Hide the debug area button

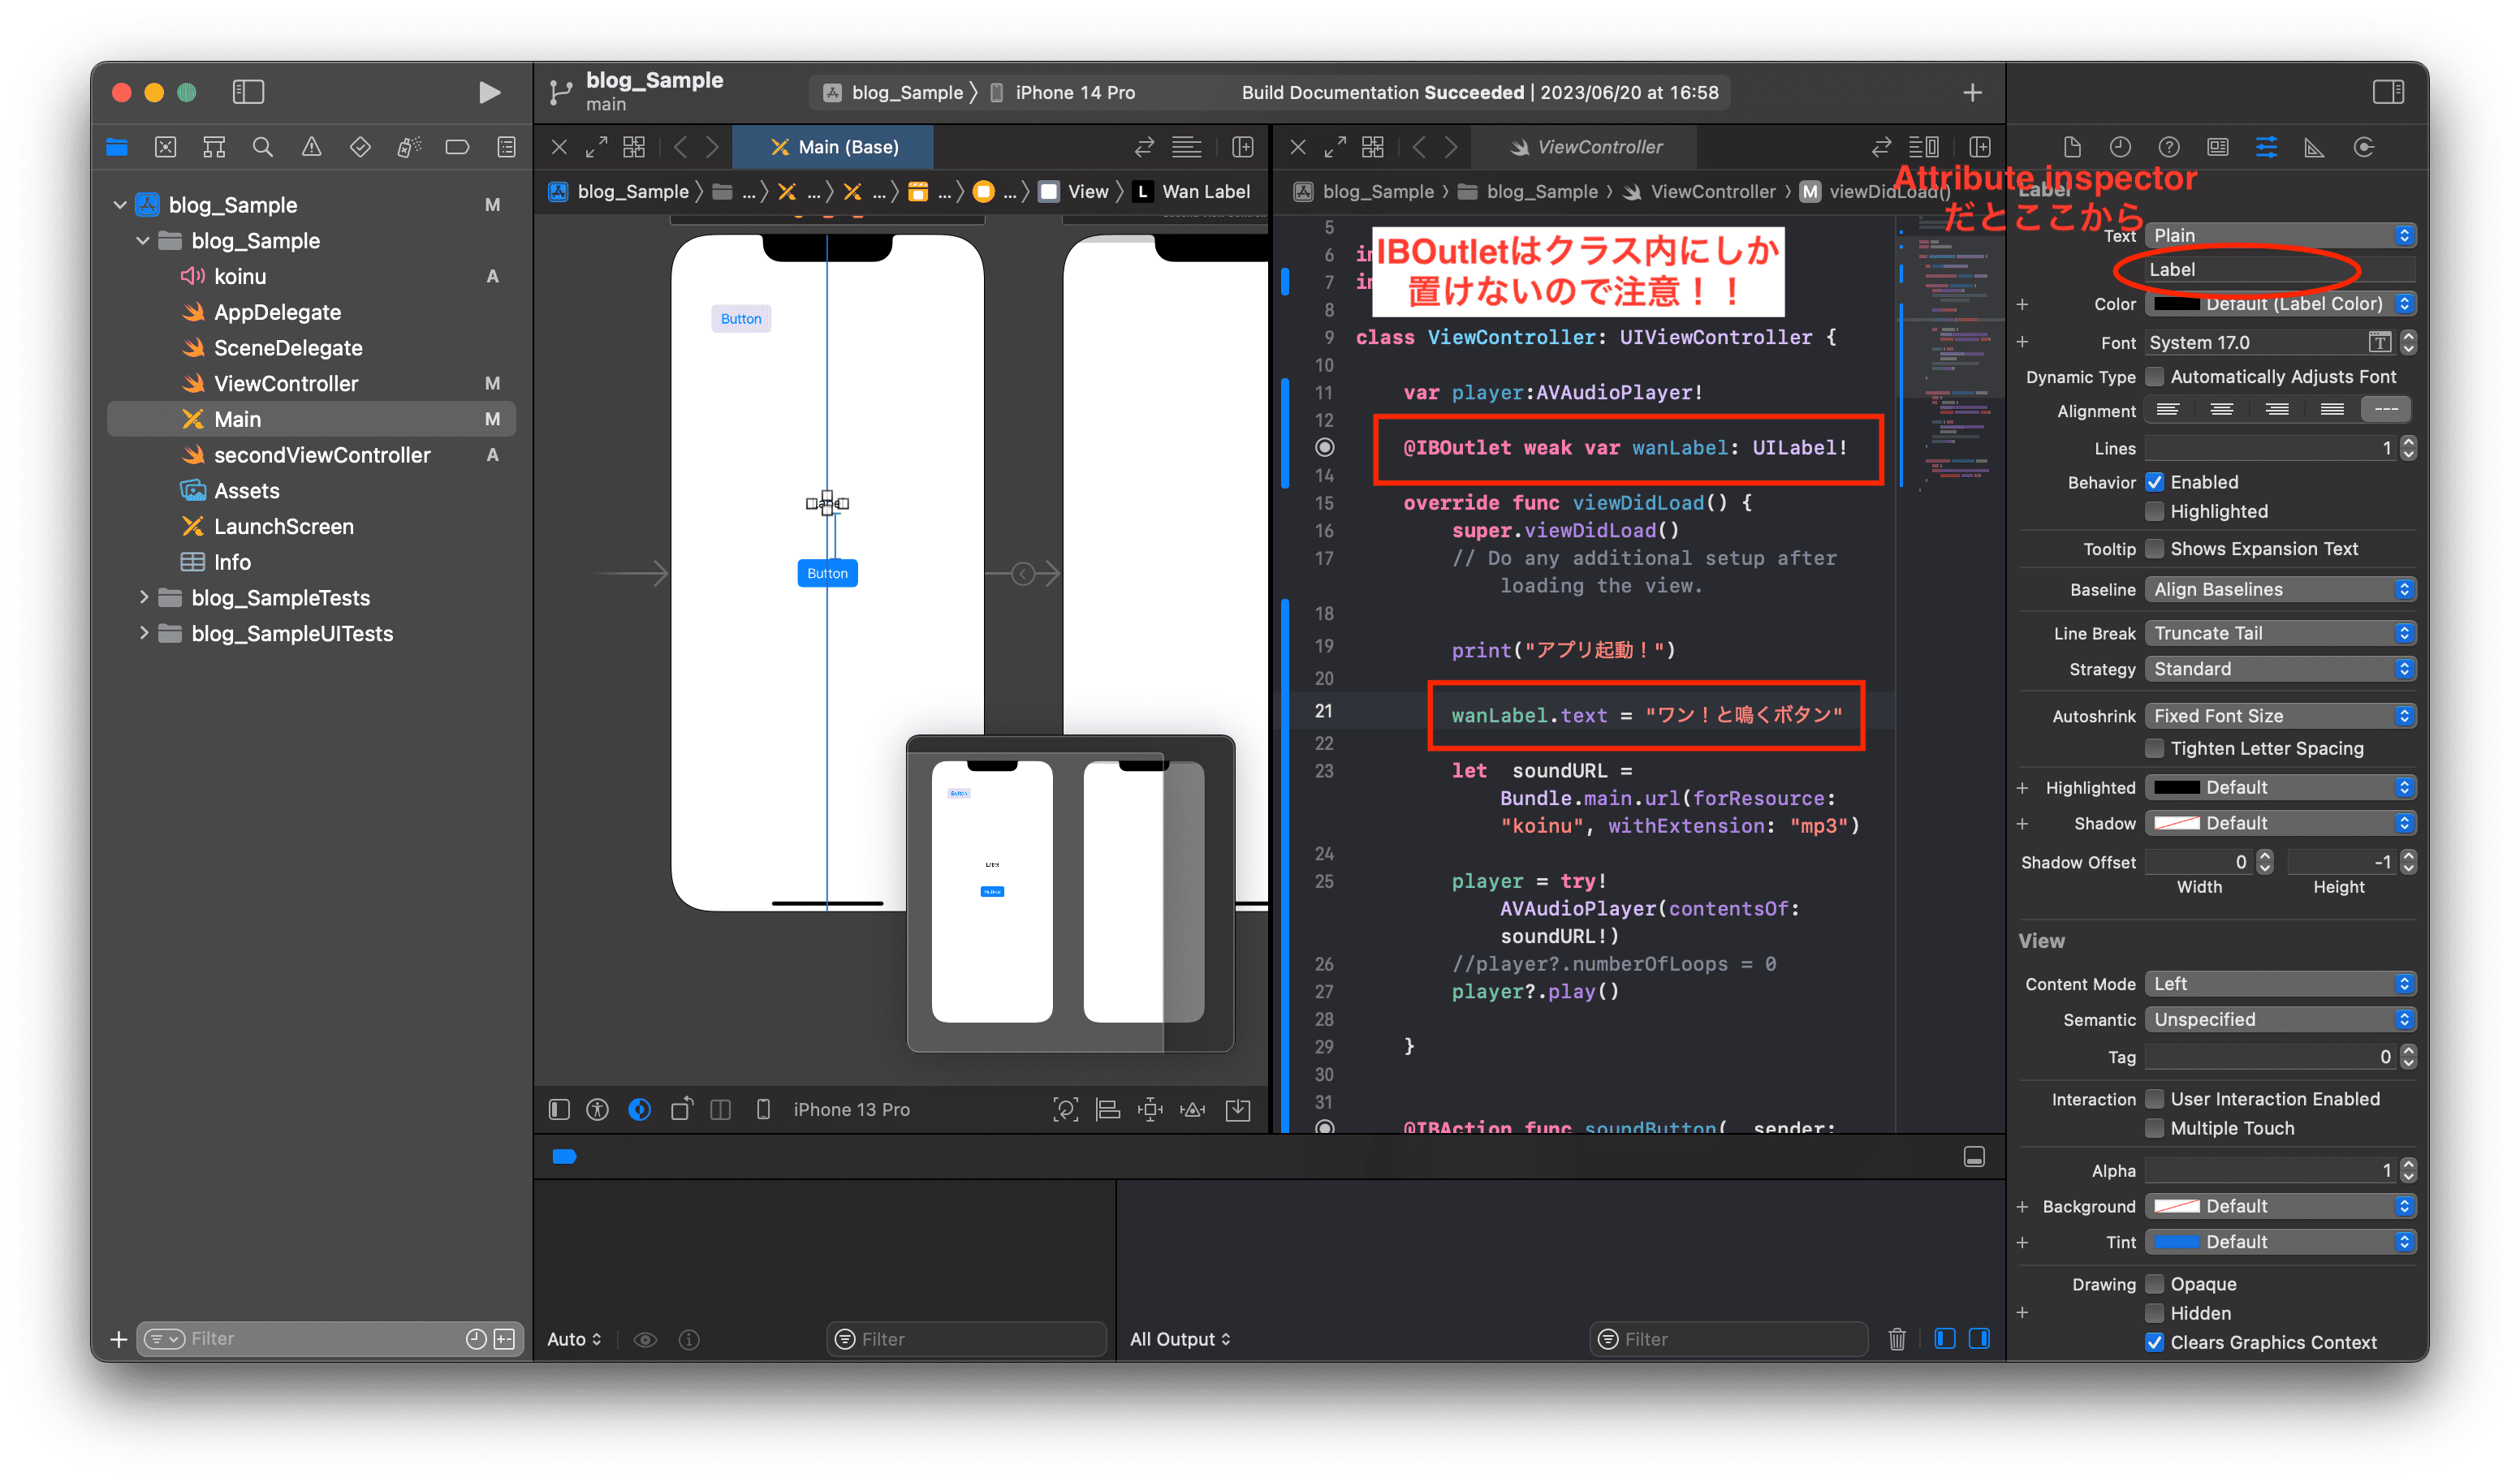[x=1974, y=1157]
